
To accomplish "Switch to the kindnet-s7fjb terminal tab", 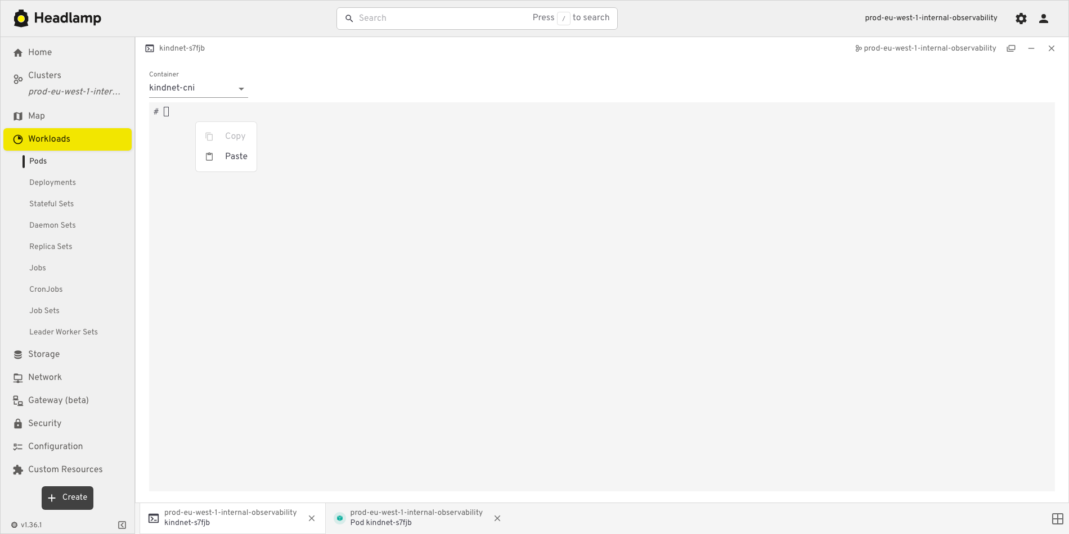I will (232, 518).
